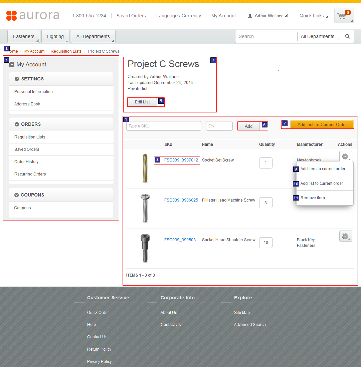Open search All Departments category dropdown

tap(319, 36)
